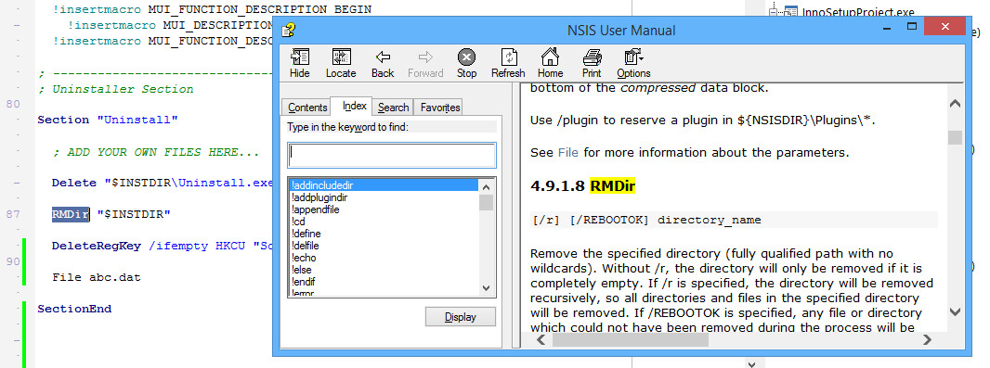Click the Locate toolbar icon
This screenshot has width=990, height=368.
pyautogui.click(x=341, y=64)
